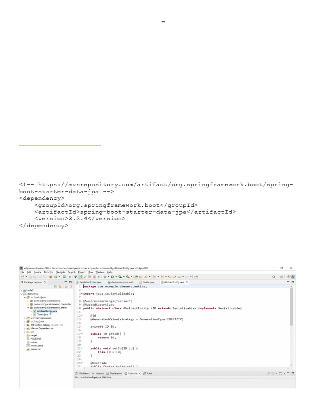The width and height of the screenshot is (315, 420).
Task: Click the Previous Annotation toolbar icon
Action: pyautogui.click(x=162, y=277)
